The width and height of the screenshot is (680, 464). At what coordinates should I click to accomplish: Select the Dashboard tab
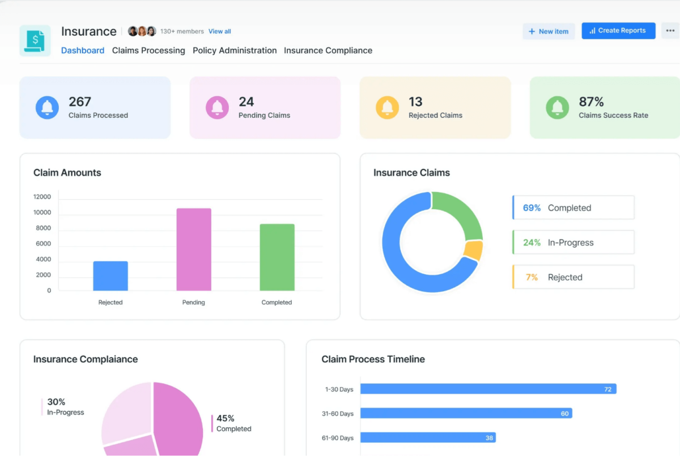[83, 50]
